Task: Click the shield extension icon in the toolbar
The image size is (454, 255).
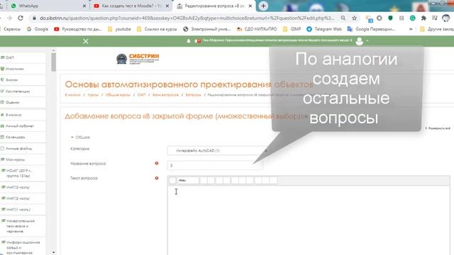Action: [390, 18]
